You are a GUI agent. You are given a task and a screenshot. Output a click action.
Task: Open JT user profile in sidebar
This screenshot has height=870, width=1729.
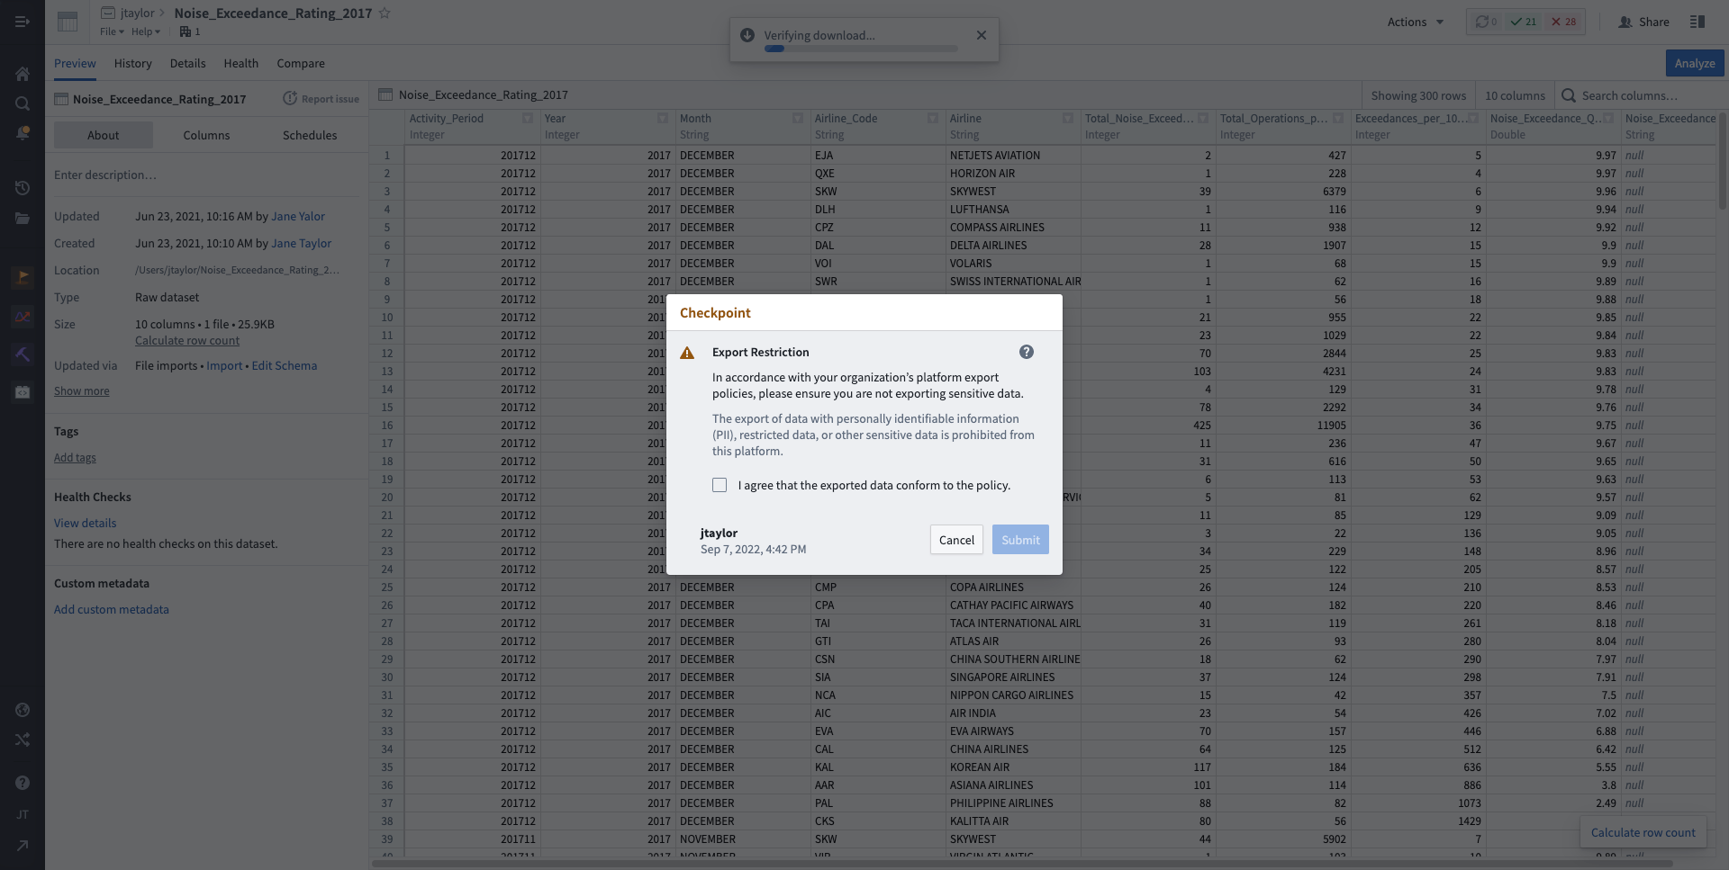(x=23, y=814)
